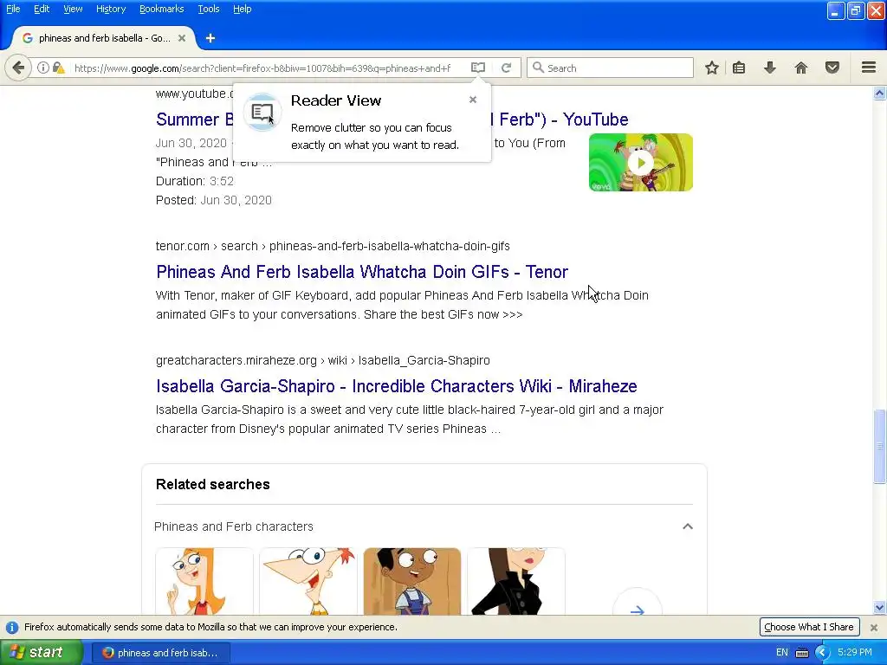The image size is (887, 665).
Task: Open Isabella Garcia-Shapiro Incredible Characters Wiki link
Action: pos(397,386)
